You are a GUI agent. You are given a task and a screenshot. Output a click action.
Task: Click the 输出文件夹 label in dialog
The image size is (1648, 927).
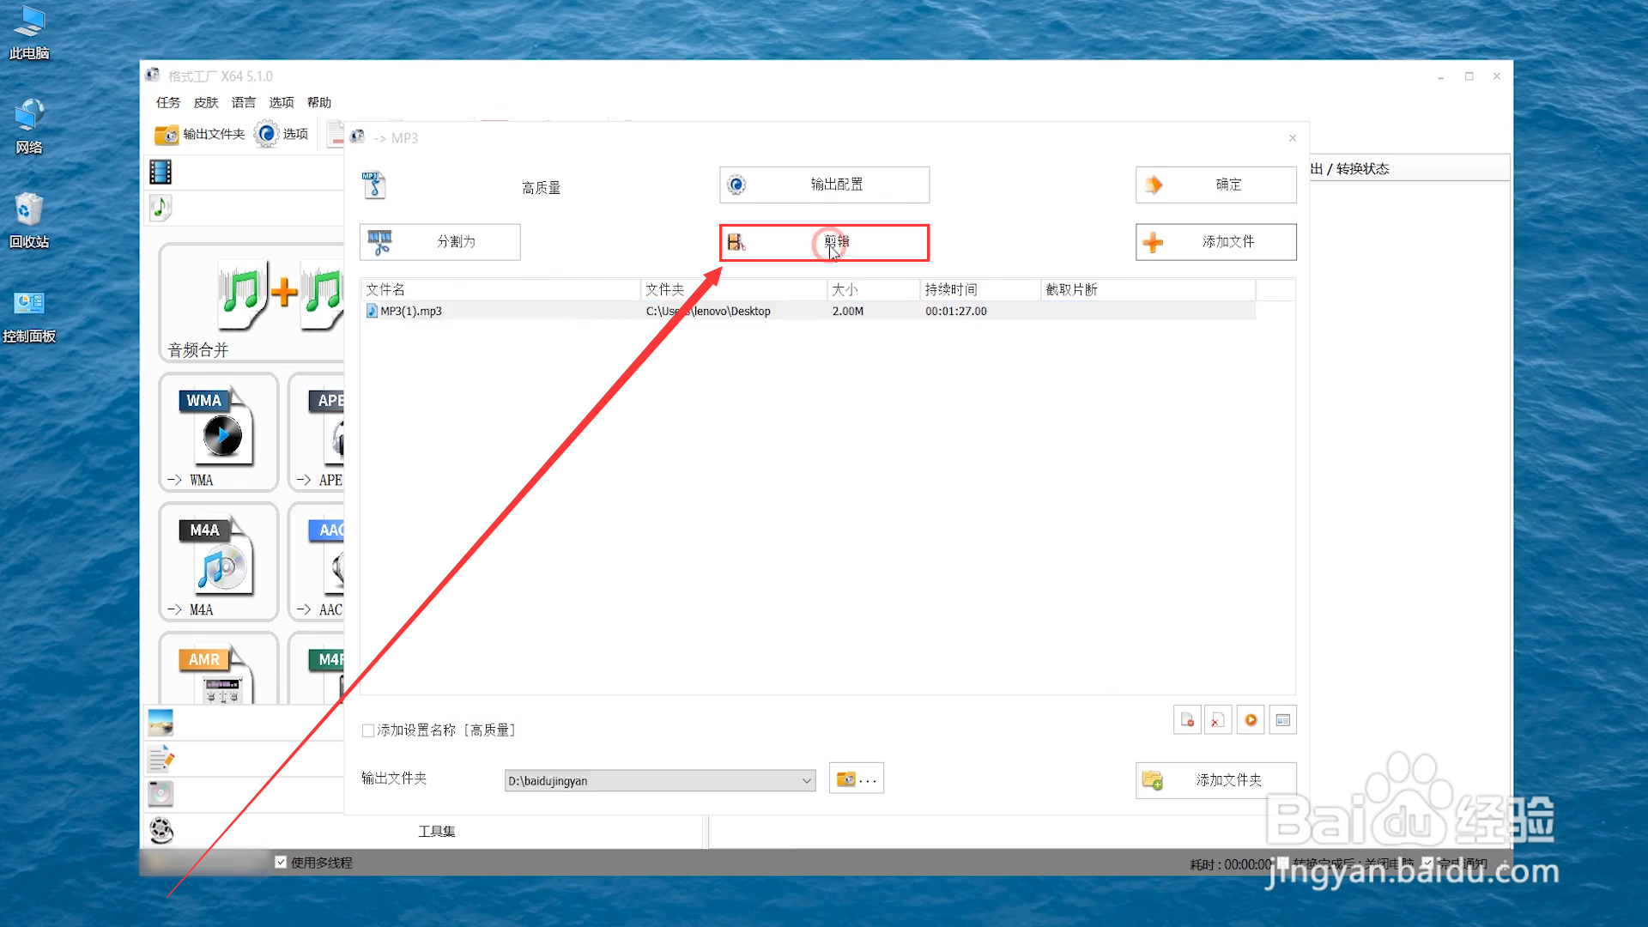[x=394, y=779]
